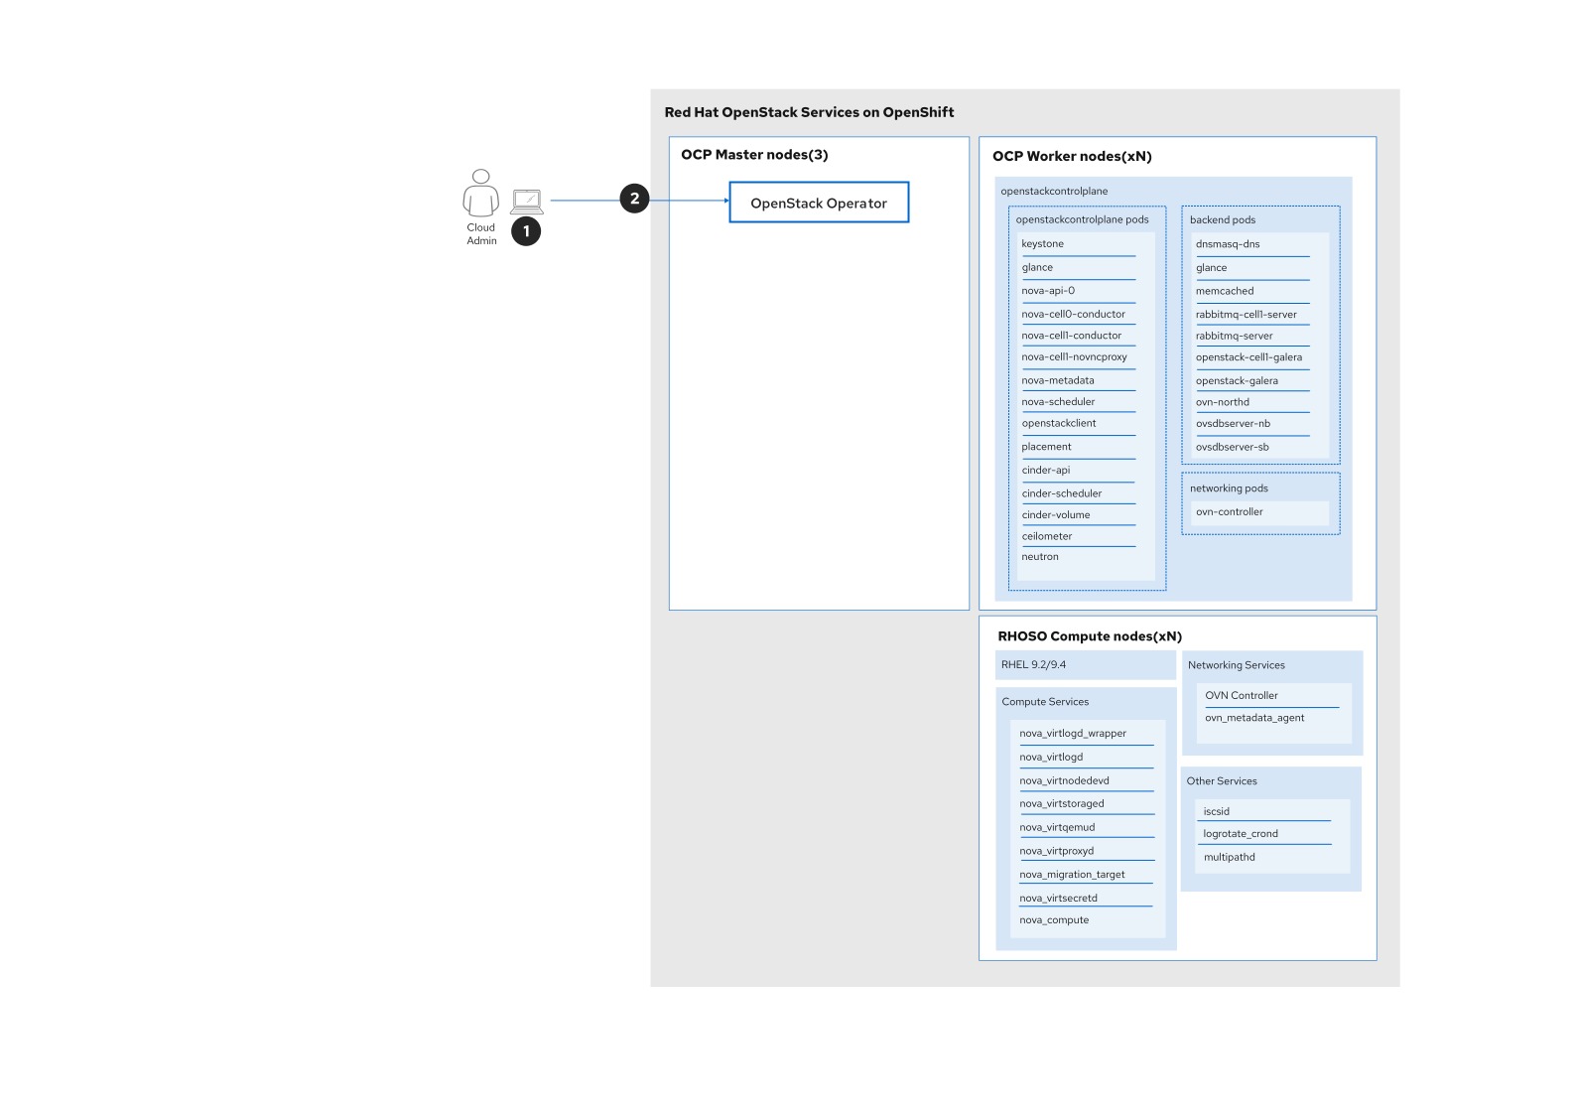Click neutron in the controlplane pods list
The image size is (1575, 1115).
point(1040,557)
